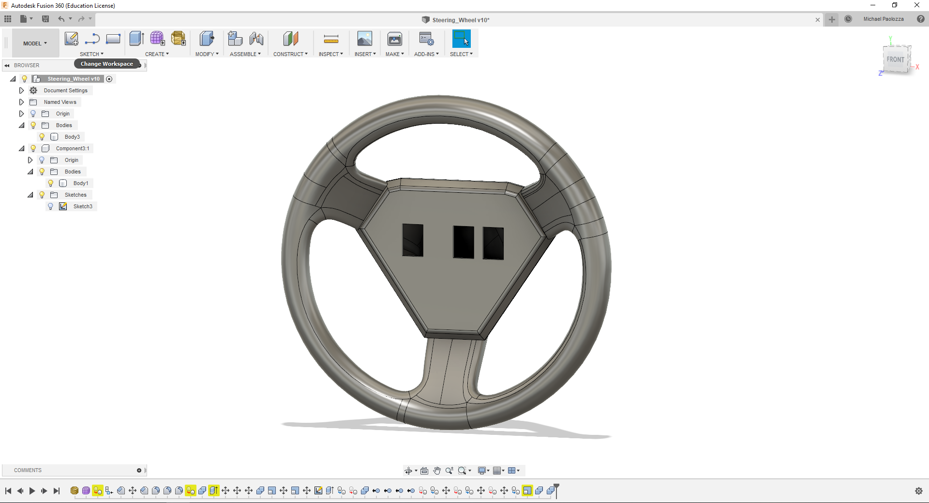Open the Create Form purple icon
This screenshot has width=929, height=503.
click(157, 39)
